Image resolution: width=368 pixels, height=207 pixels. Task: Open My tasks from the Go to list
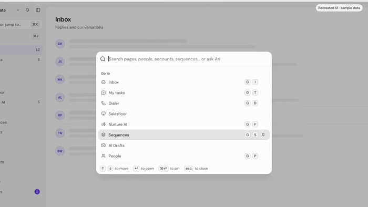click(x=184, y=92)
